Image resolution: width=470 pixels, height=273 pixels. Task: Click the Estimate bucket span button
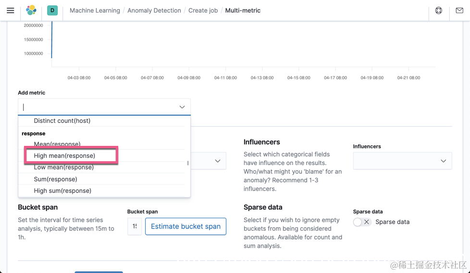point(186,226)
